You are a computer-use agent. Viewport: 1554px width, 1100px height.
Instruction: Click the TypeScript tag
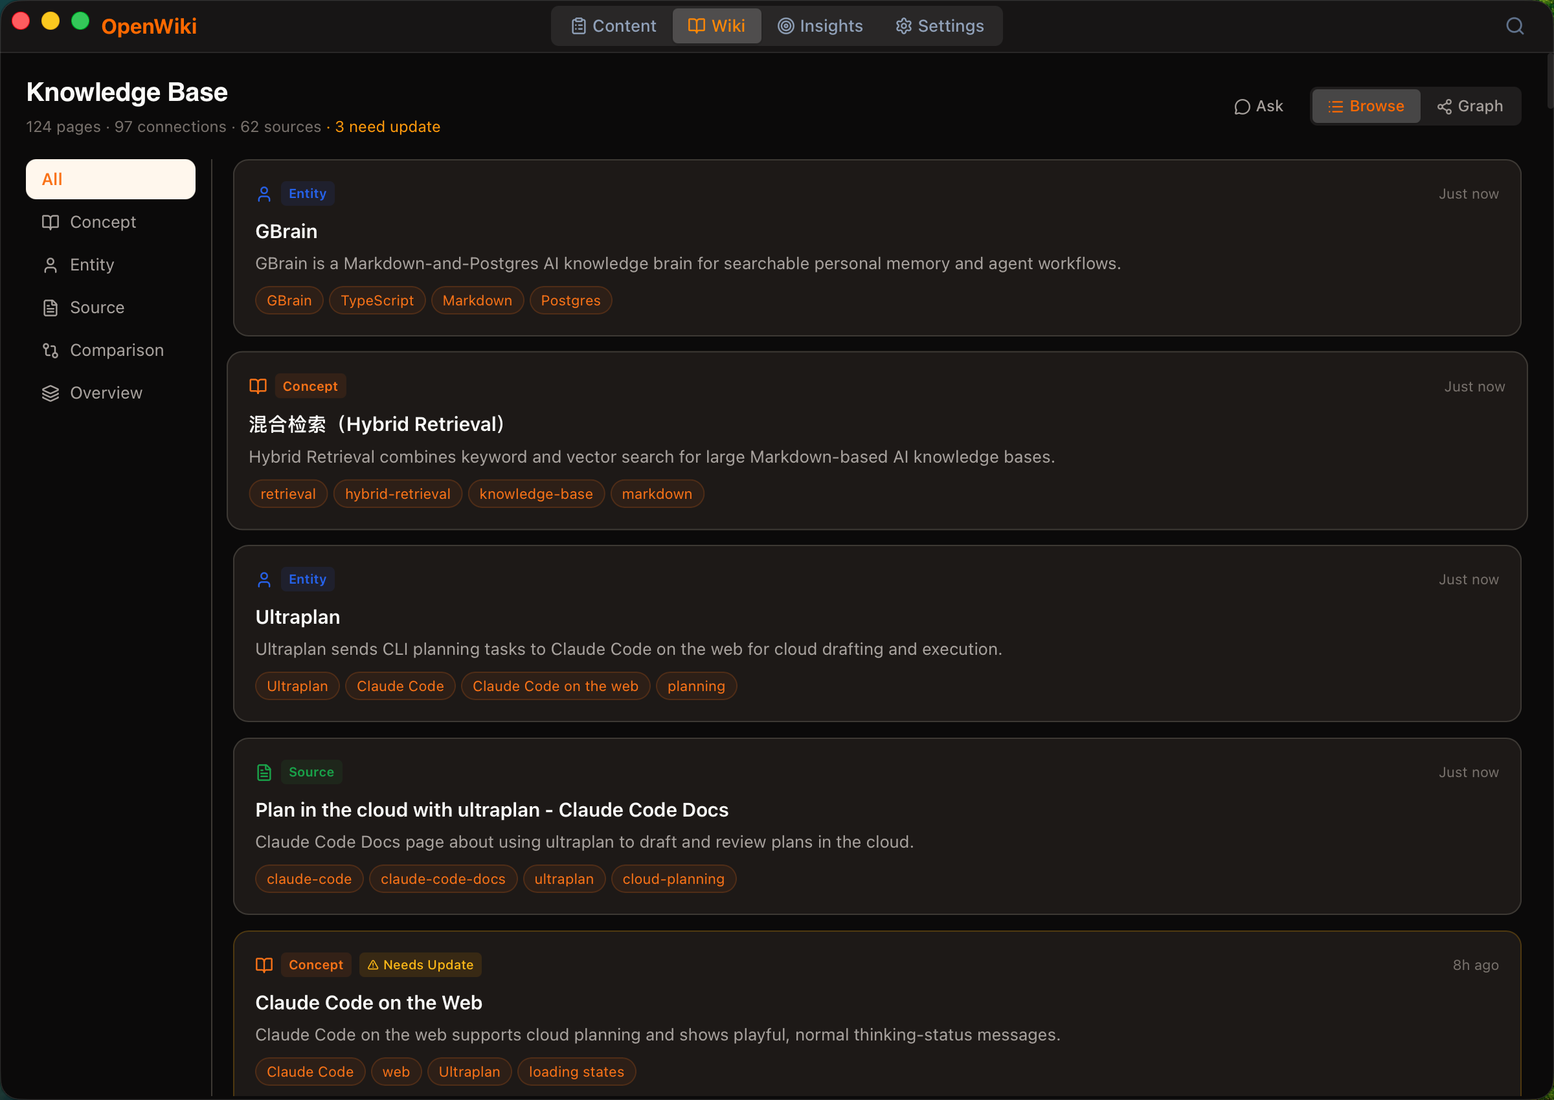coord(377,301)
